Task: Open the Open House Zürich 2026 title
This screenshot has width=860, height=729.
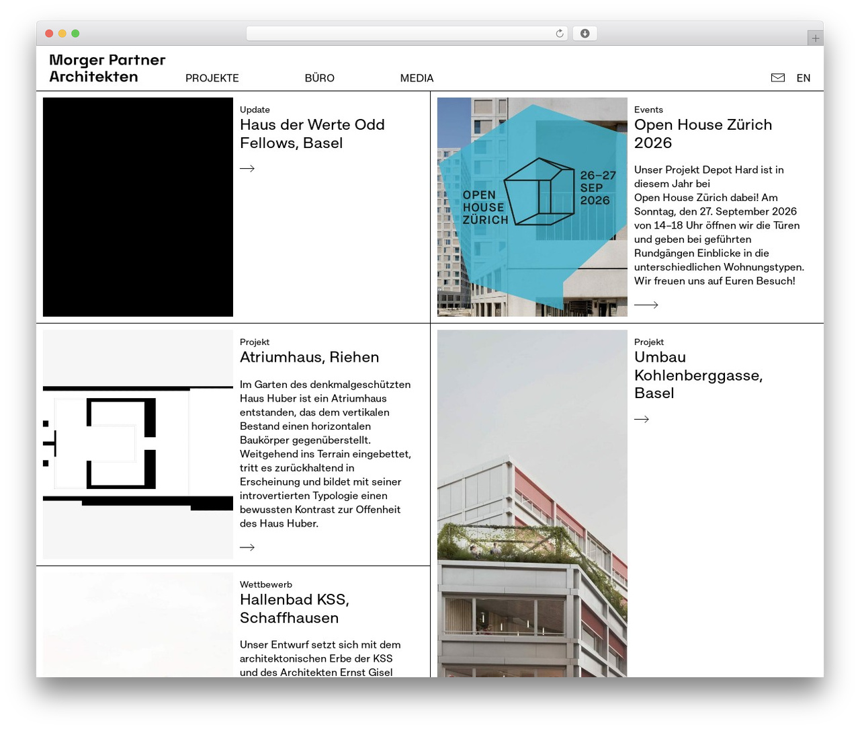Action: [x=703, y=134]
